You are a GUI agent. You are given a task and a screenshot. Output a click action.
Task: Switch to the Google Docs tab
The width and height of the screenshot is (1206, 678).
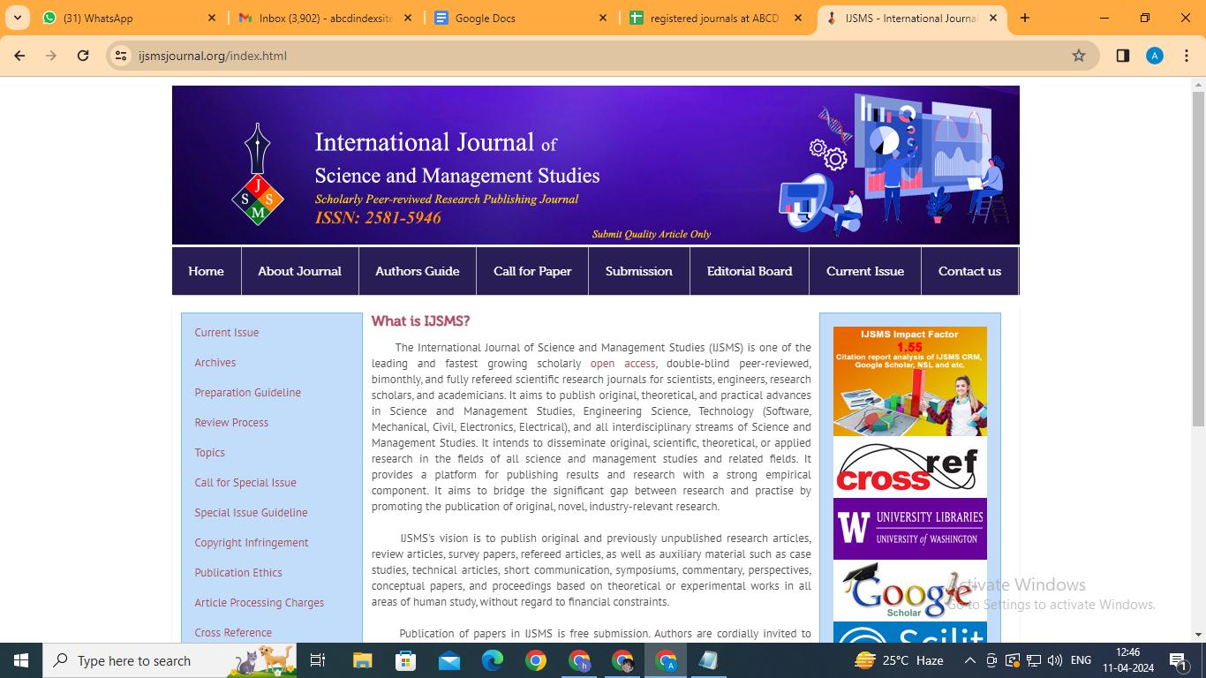click(521, 18)
